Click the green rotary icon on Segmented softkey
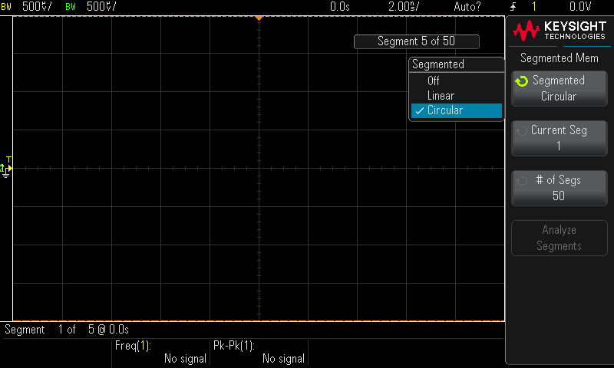The height and width of the screenshot is (368, 614). (522, 80)
